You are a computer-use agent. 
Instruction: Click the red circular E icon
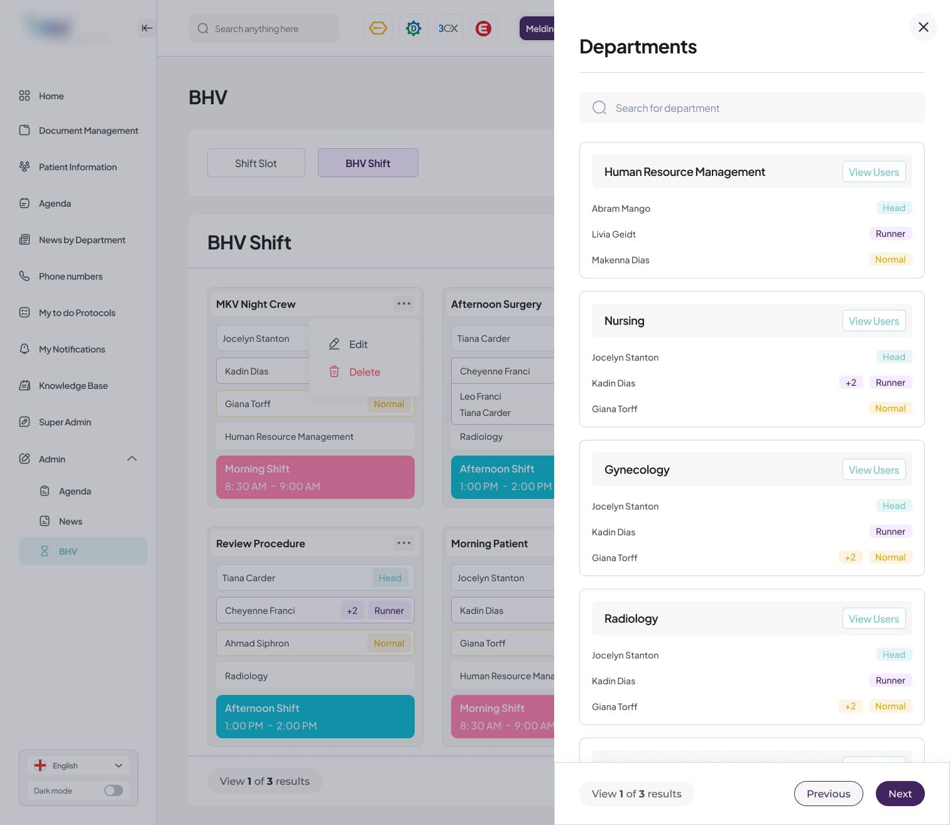click(483, 28)
